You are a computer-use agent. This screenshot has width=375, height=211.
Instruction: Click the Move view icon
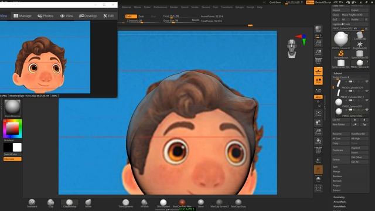[x=318, y=122]
